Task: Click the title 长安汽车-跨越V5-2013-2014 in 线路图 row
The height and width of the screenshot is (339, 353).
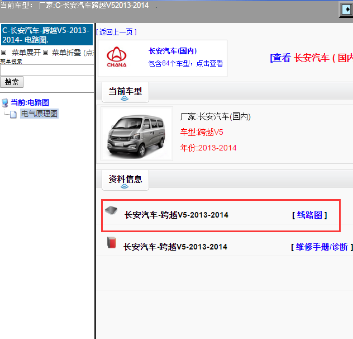Action: (176, 215)
